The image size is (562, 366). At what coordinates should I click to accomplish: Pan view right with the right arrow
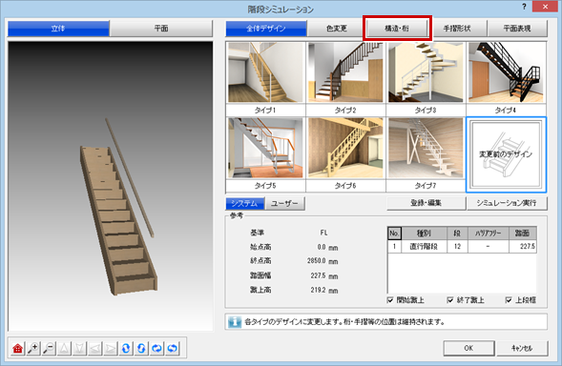tap(111, 348)
